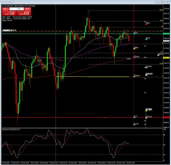Select the DMid level label
Image resolution: width=171 pixels, height=165 pixels.
pos(136,48)
